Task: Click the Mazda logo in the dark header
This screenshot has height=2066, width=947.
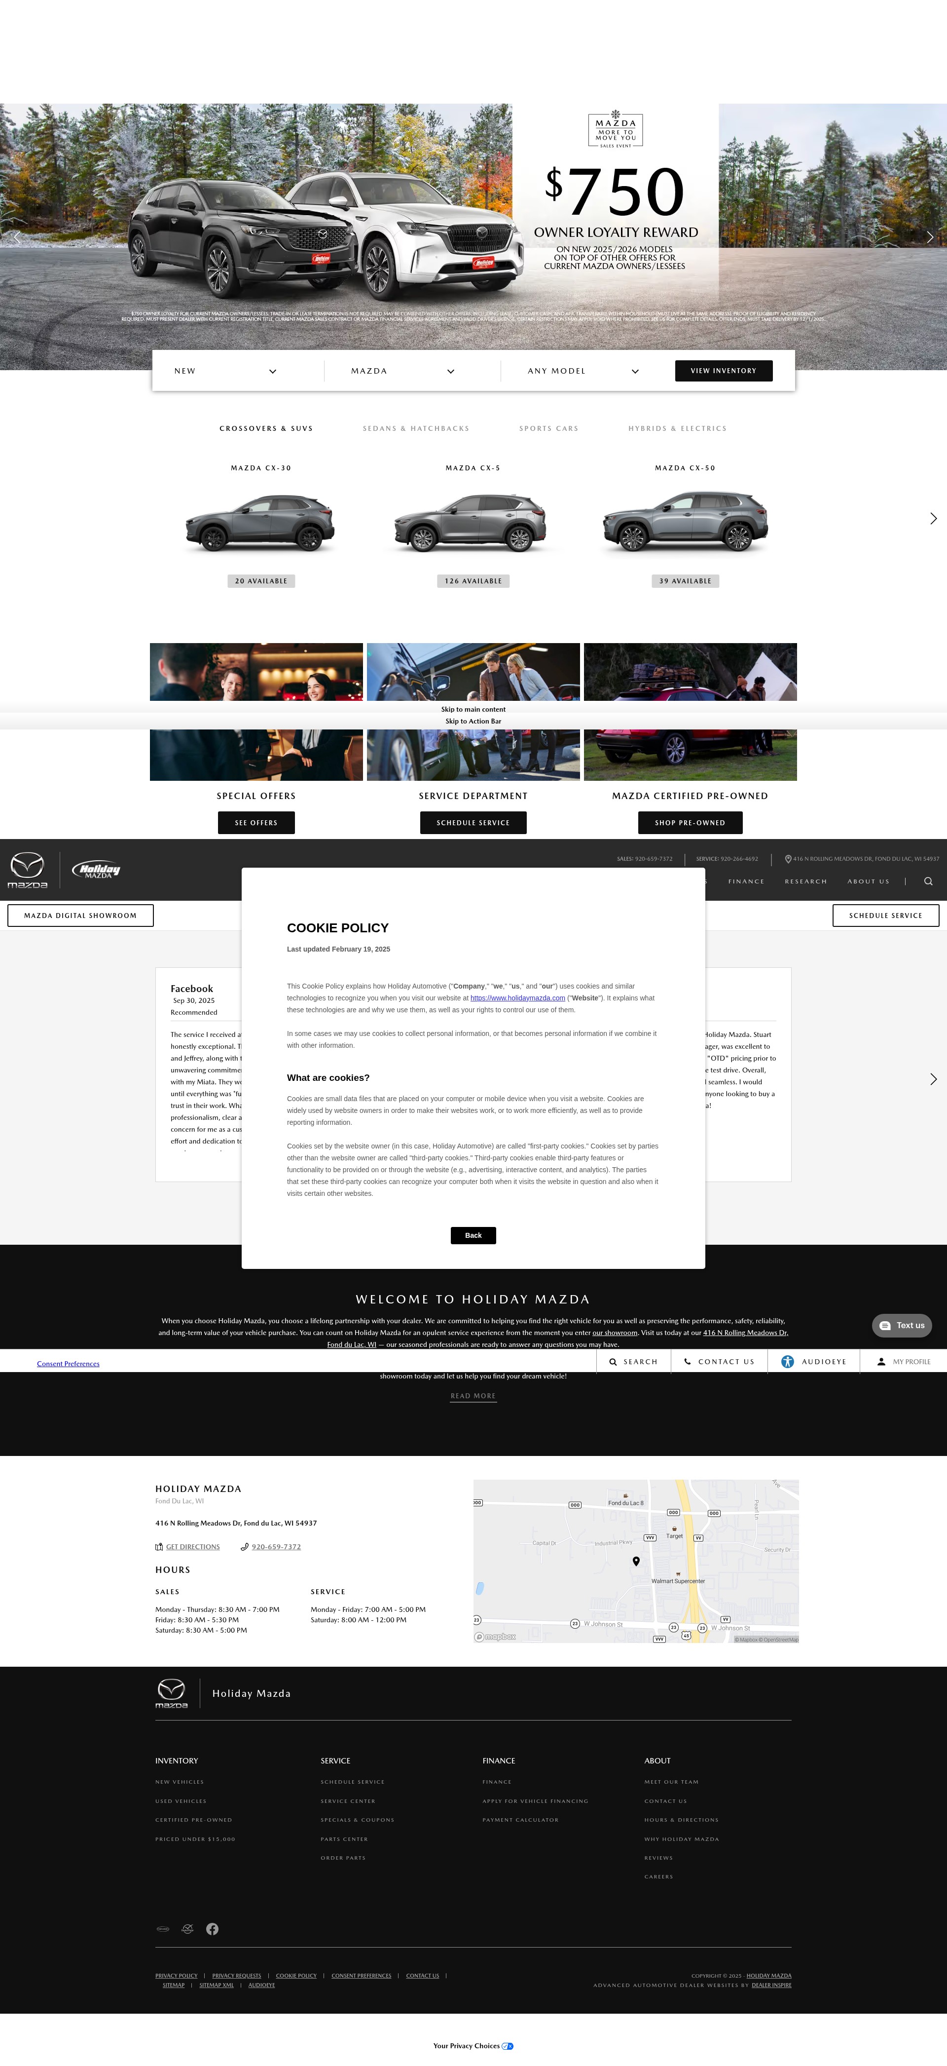Action: click(27, 870)
